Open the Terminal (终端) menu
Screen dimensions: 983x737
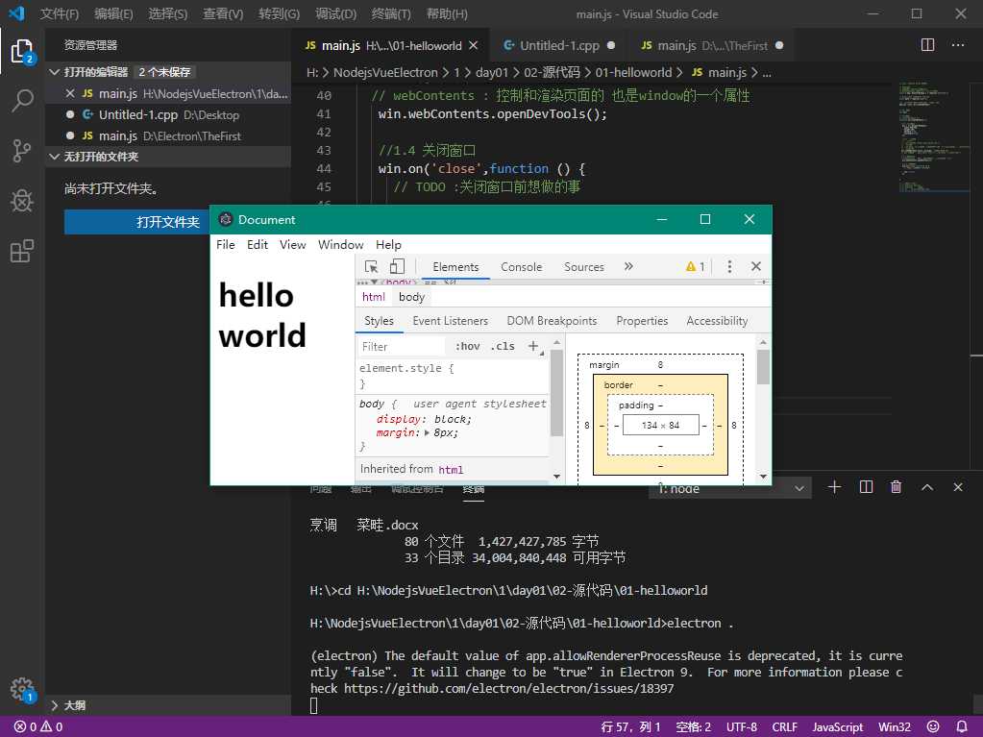(390, 13)
